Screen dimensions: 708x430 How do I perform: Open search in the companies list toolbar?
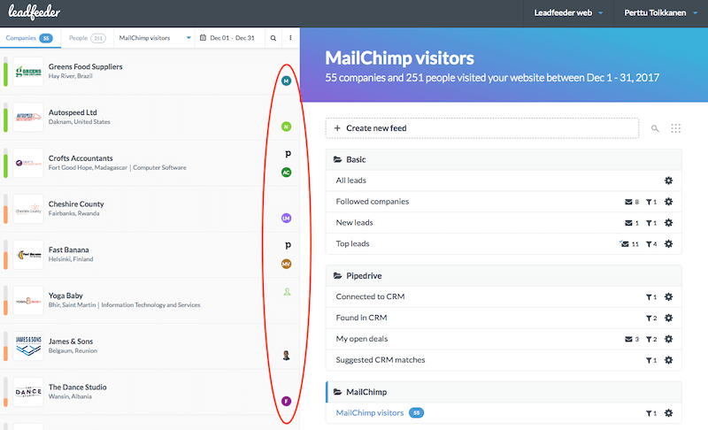273,38
